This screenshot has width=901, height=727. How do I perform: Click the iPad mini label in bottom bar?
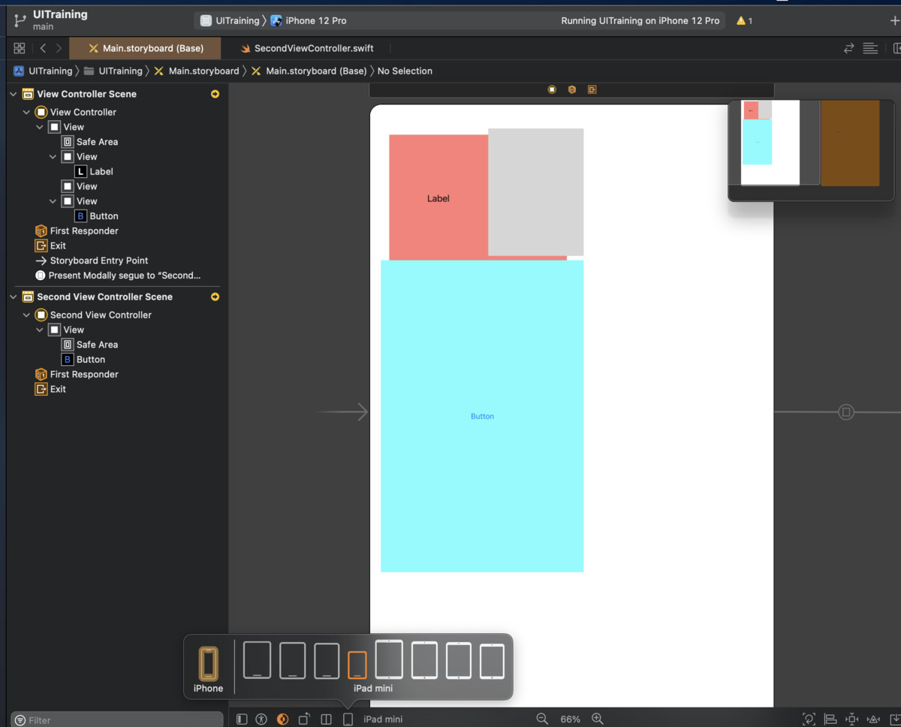(x=383, y=719)
